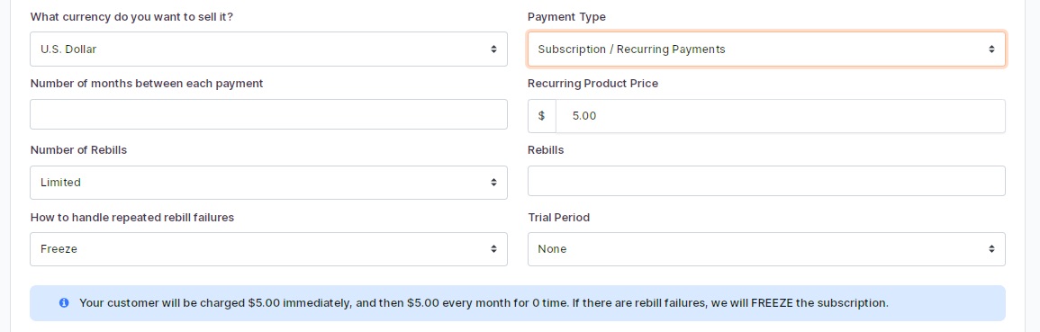Click the up-down arrows on Freeze select
1040x332 pixels.
[493, 249]
